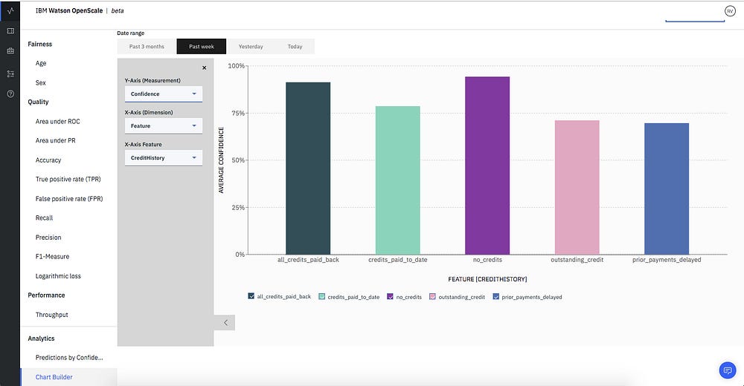The width and height of the screenshot is (744, 386).
Task: Collapse the options panel with left chevron
Action: [x=225, y=323]
